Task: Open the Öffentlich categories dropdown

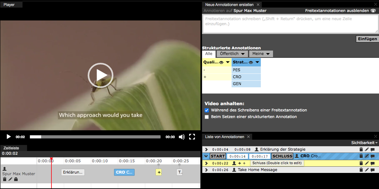Action: coord(232,54)
